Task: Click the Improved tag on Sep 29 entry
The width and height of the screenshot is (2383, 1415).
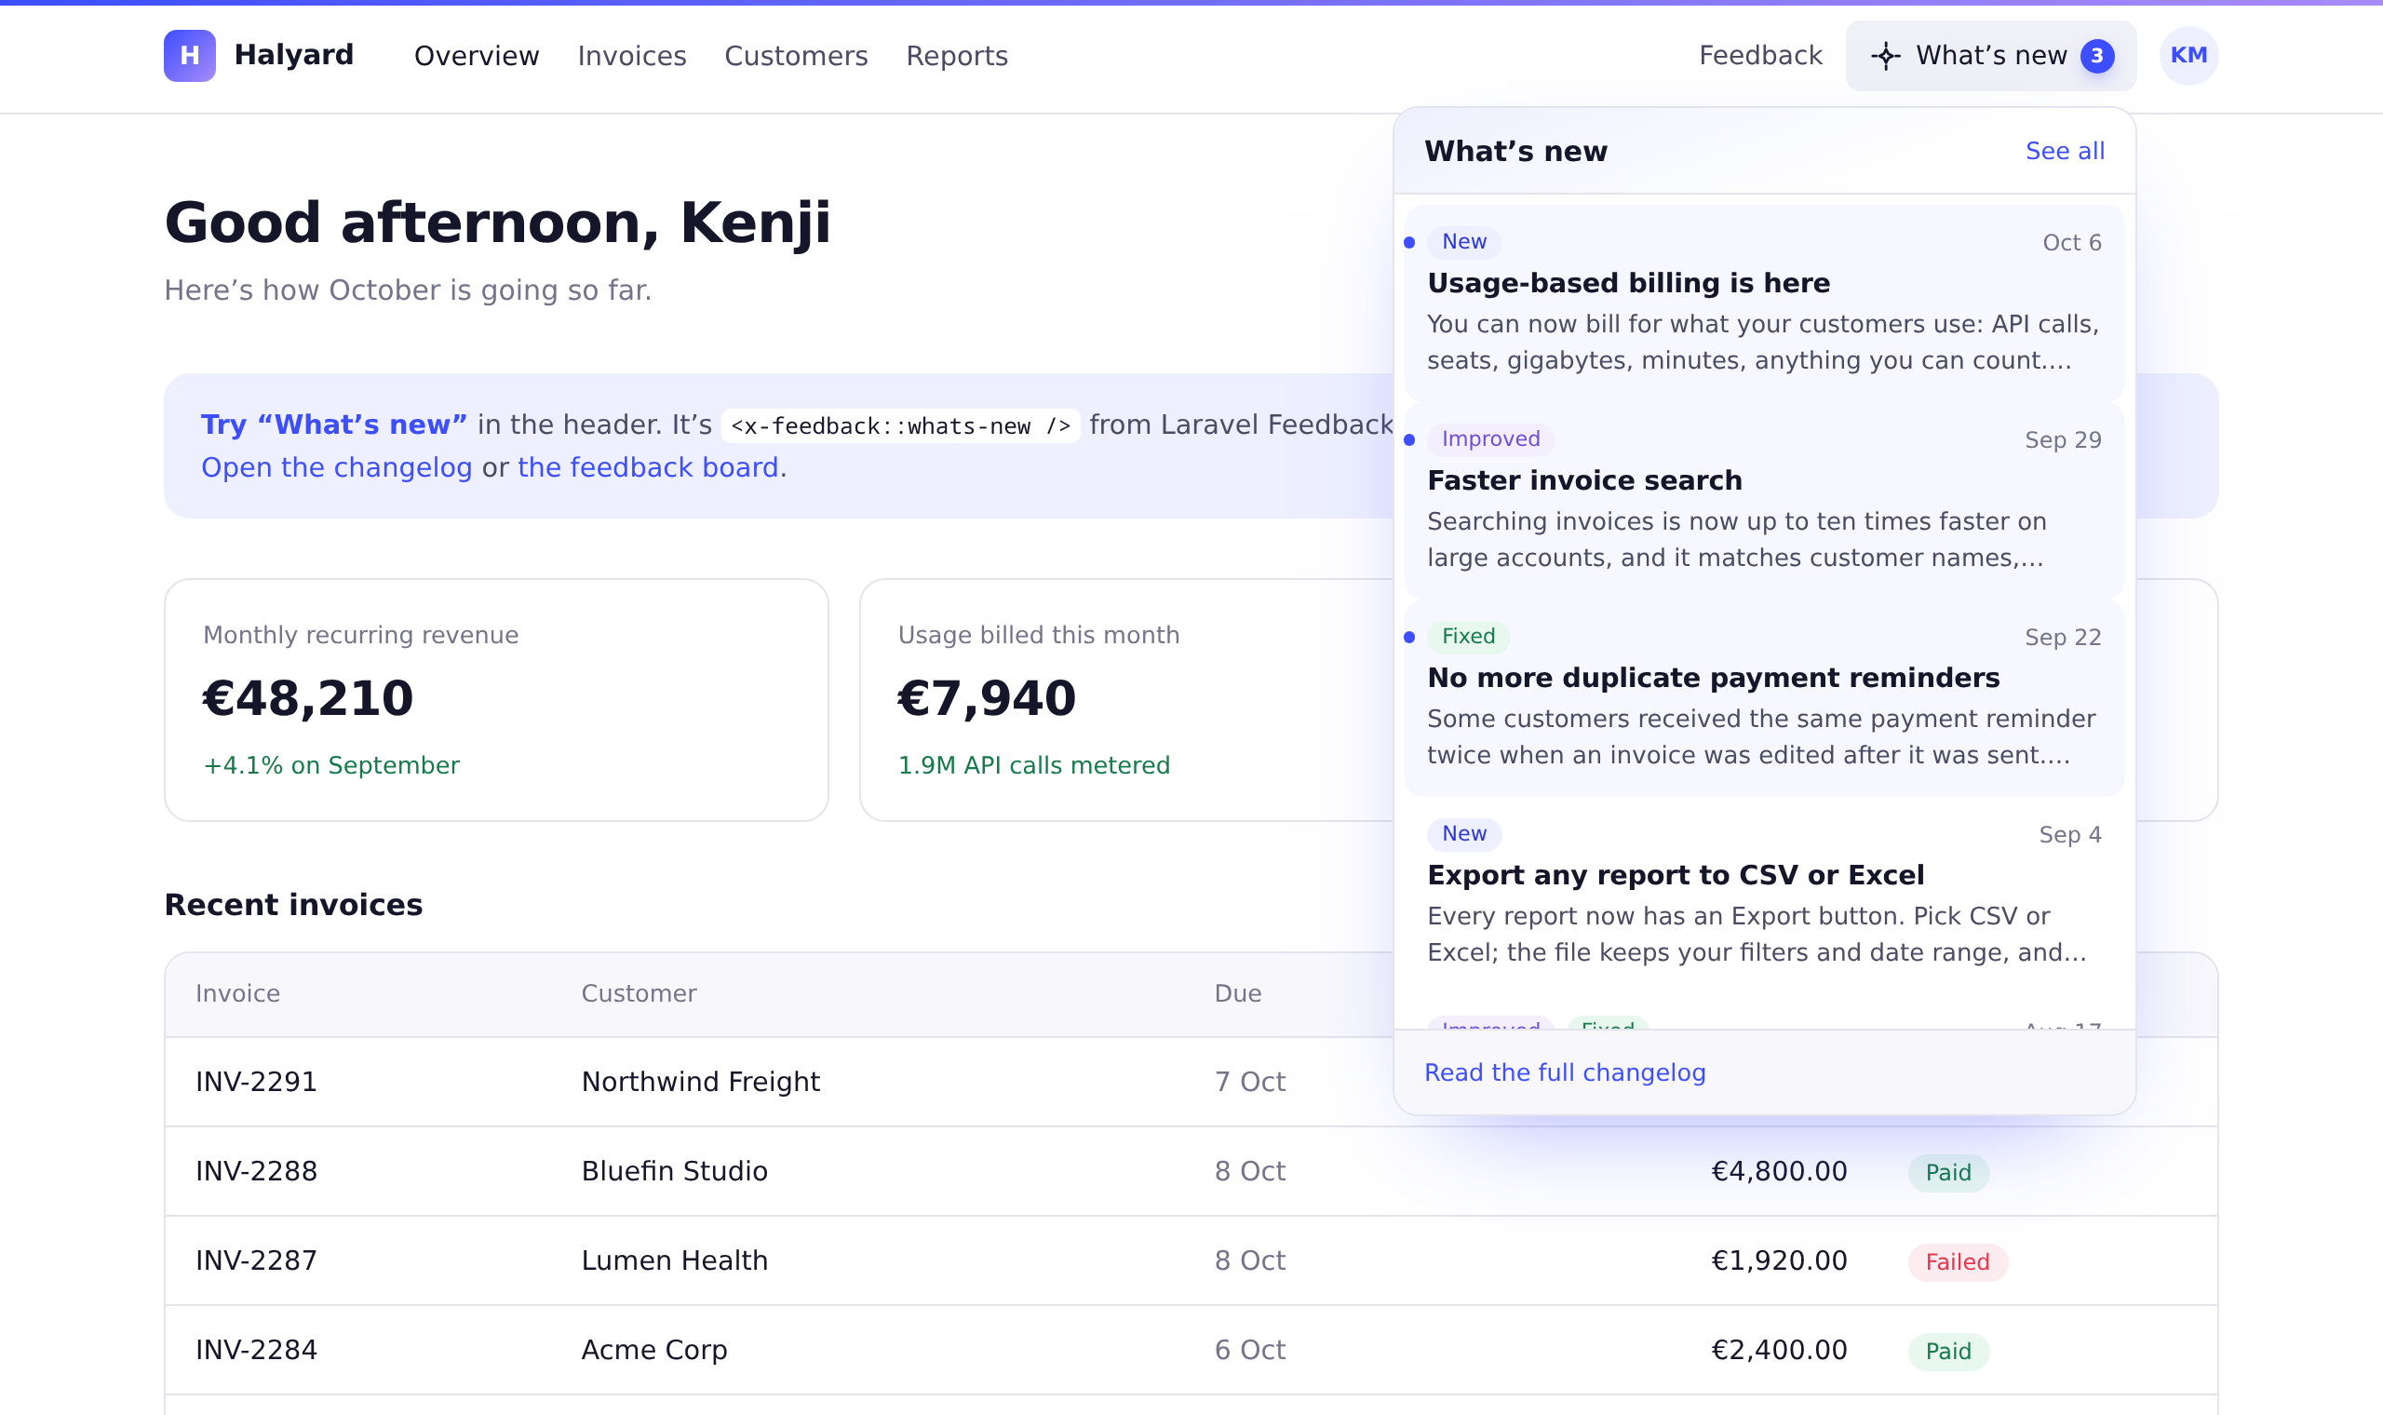Action: pyautogui.click(x=1491, y=439)
